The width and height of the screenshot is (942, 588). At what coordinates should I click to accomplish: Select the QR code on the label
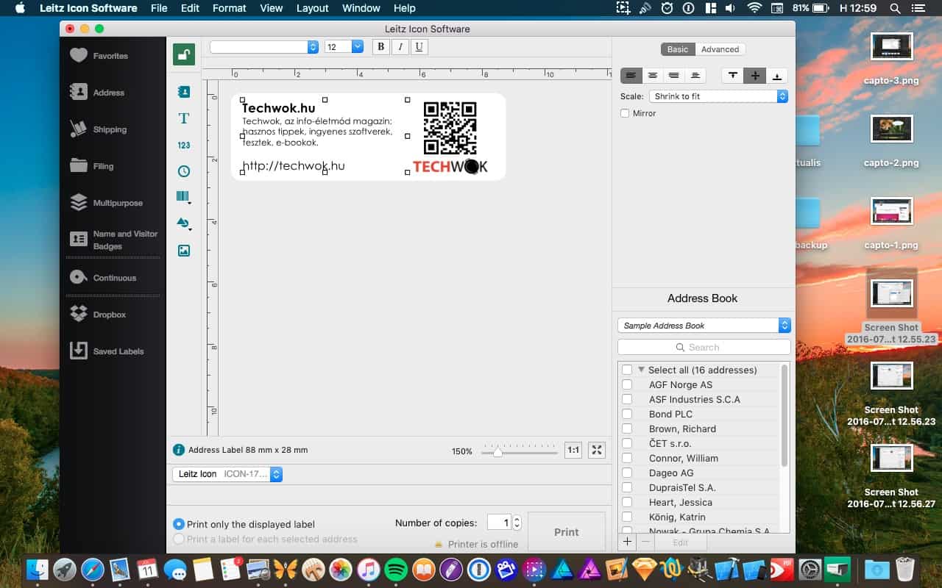click(x=450, y=128)
